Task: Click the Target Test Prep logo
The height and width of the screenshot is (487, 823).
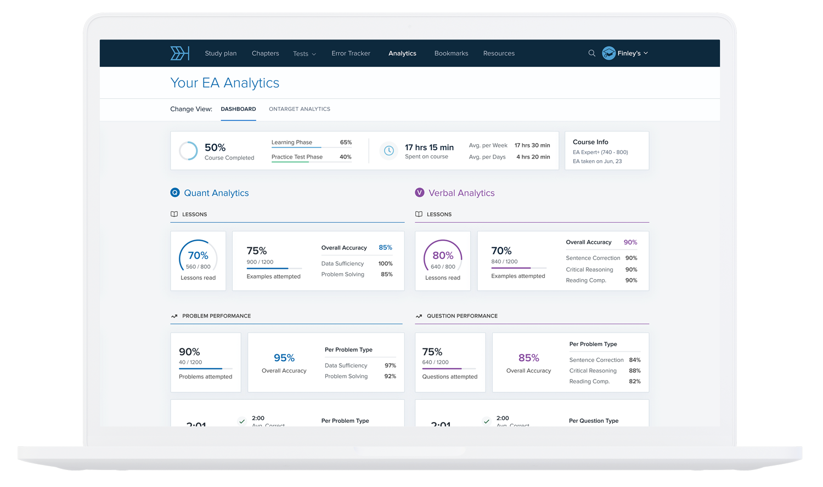Action: point(179,53)
